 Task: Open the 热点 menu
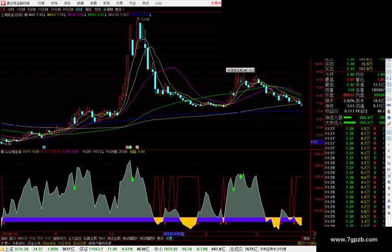tap(146, 3)
